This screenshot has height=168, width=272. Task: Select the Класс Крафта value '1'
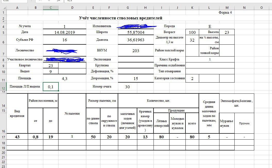click(x=210, y=59)
